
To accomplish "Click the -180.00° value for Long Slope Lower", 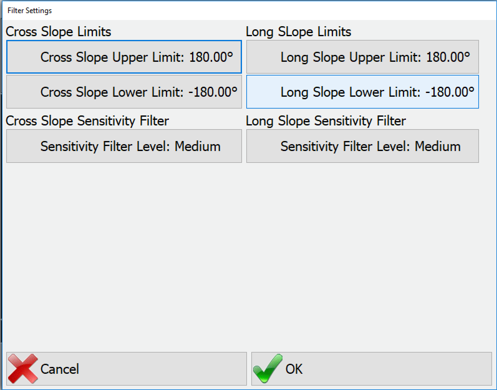I will (x=450, y=92).
